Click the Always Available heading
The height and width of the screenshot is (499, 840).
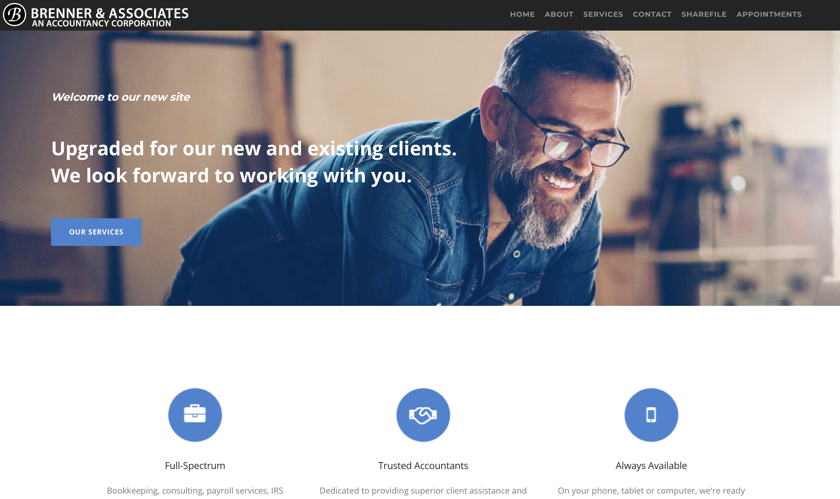click(651, 465)
